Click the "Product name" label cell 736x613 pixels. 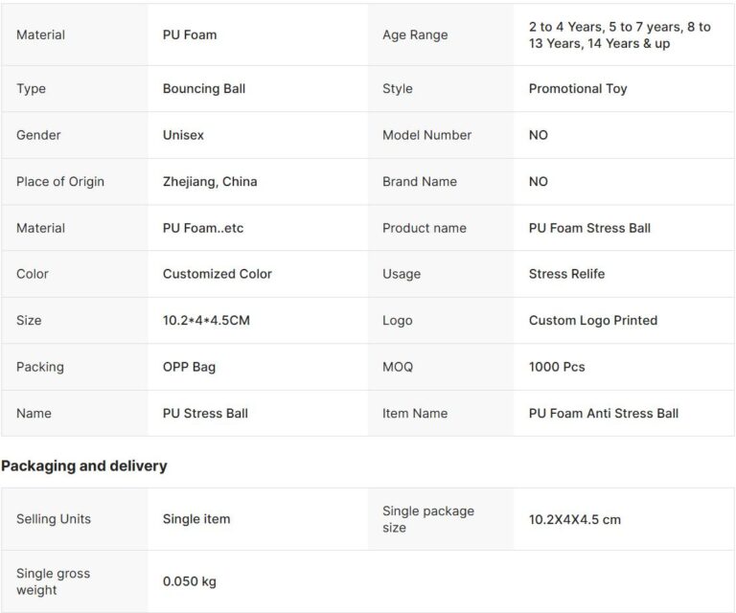425,228
